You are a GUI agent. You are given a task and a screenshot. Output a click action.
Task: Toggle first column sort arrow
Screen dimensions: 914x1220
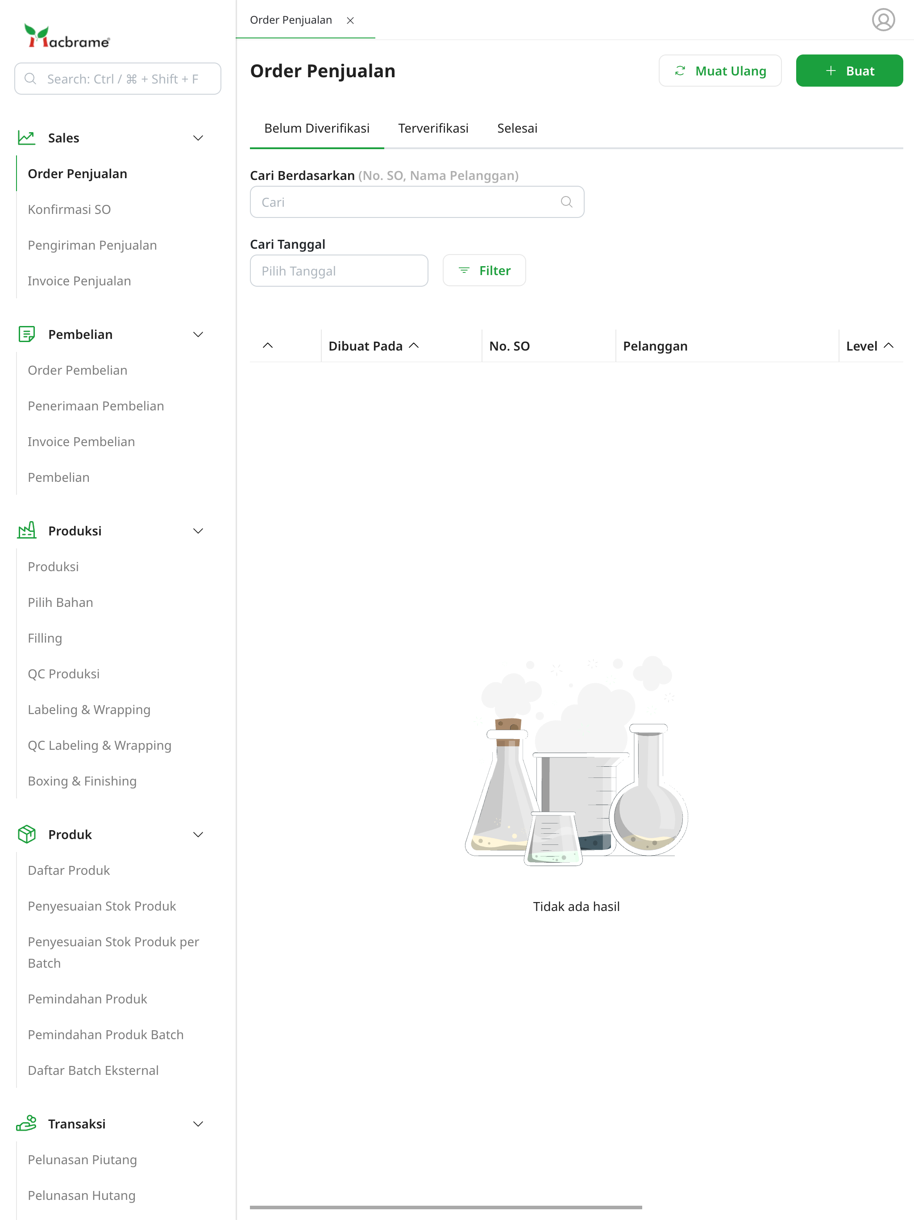point(268,346)
